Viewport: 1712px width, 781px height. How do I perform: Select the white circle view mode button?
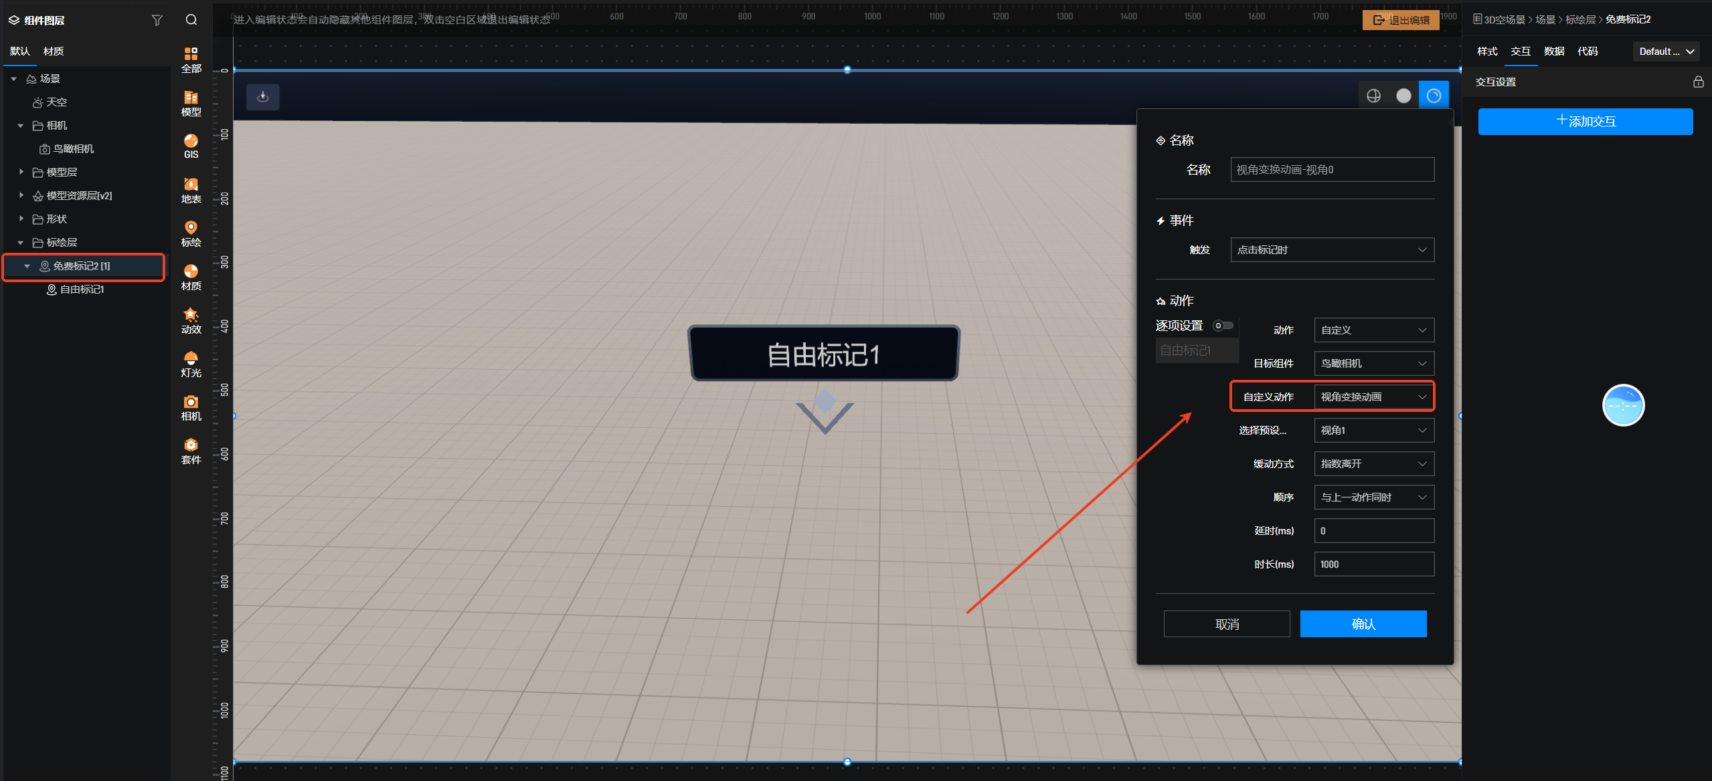point(1403,96)
